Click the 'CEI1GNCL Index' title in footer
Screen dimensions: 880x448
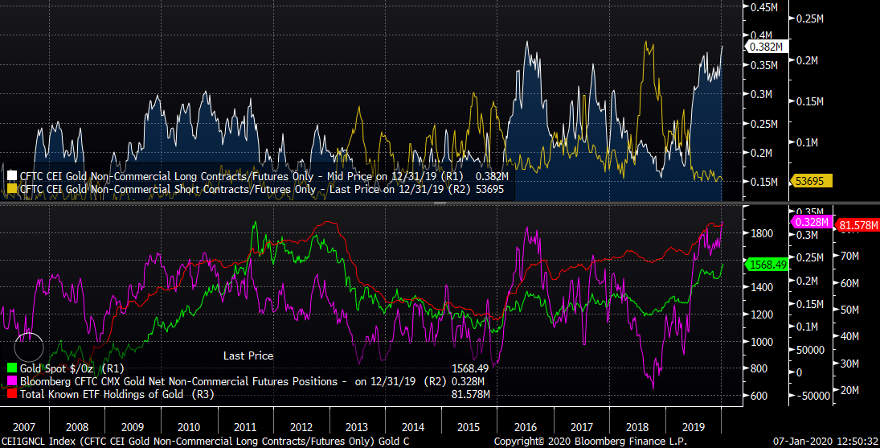[39, 442]
